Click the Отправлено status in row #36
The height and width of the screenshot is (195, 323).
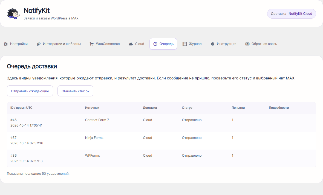pos(192,155)
